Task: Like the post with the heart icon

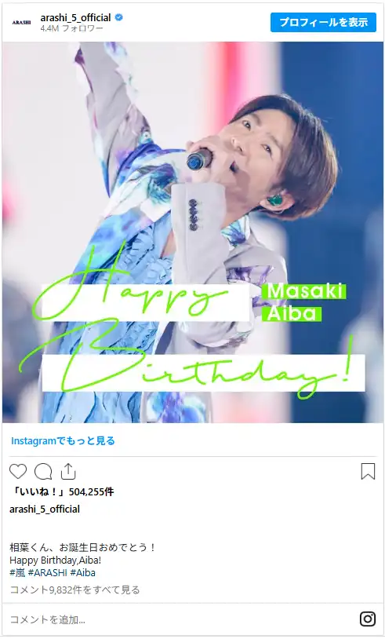Action: 18,472
